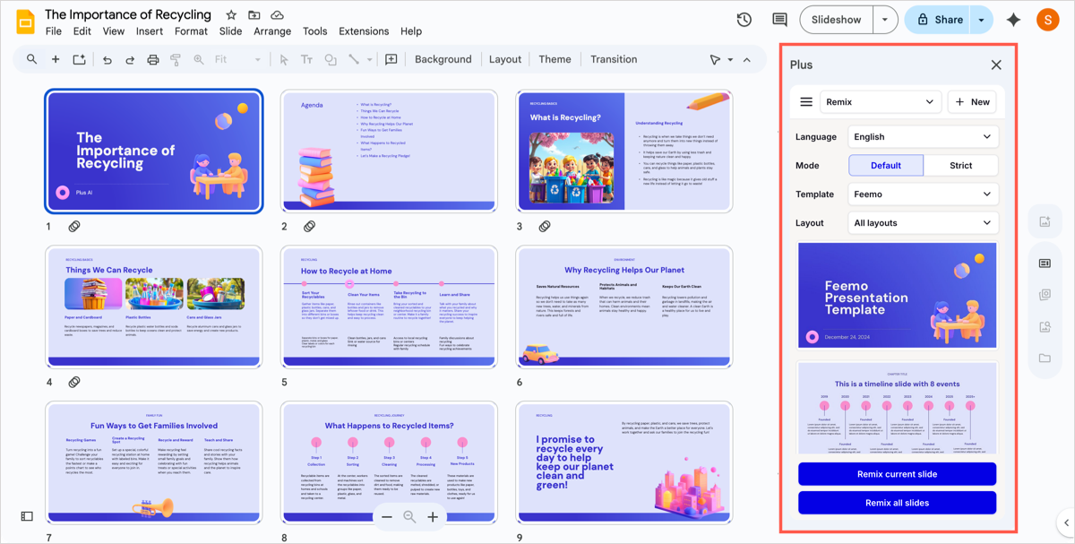Screen dimensions: 1075x544
Task: Open the Format menu
Action: point(191,31)
